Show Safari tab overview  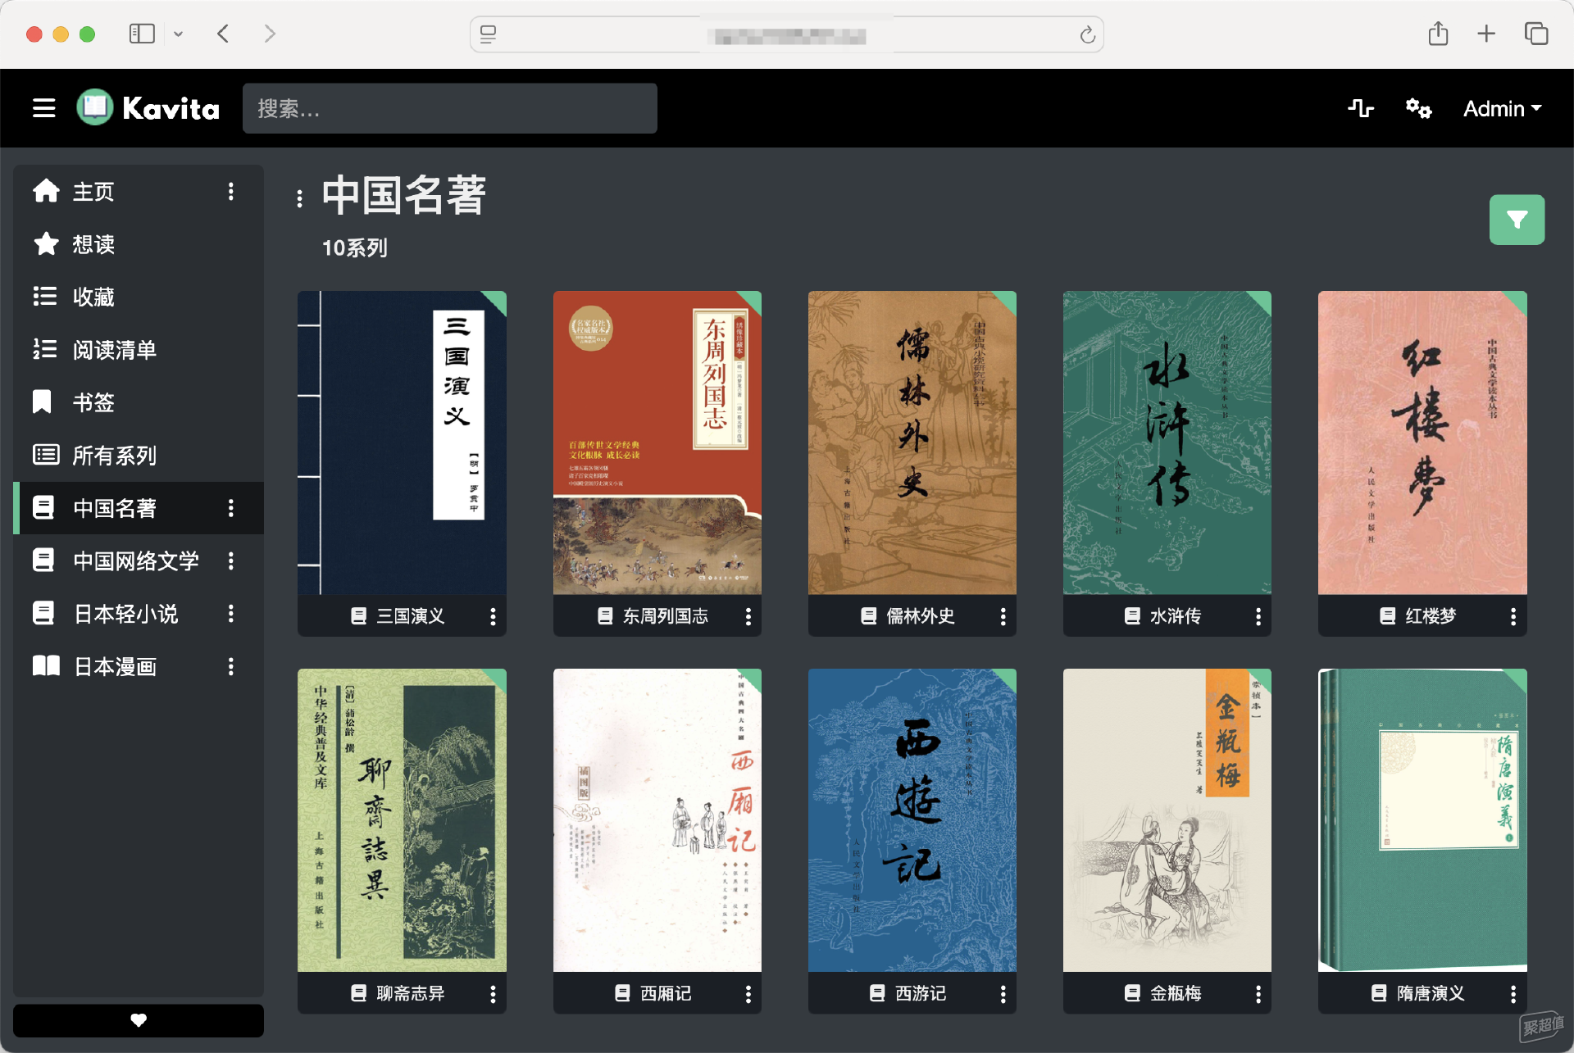pyautogui.click(x=1536, y=34)
